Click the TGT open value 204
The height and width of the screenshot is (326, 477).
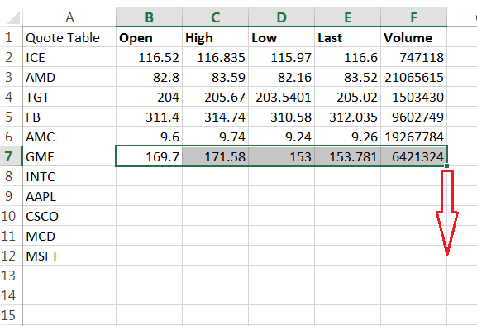[149, 97]
